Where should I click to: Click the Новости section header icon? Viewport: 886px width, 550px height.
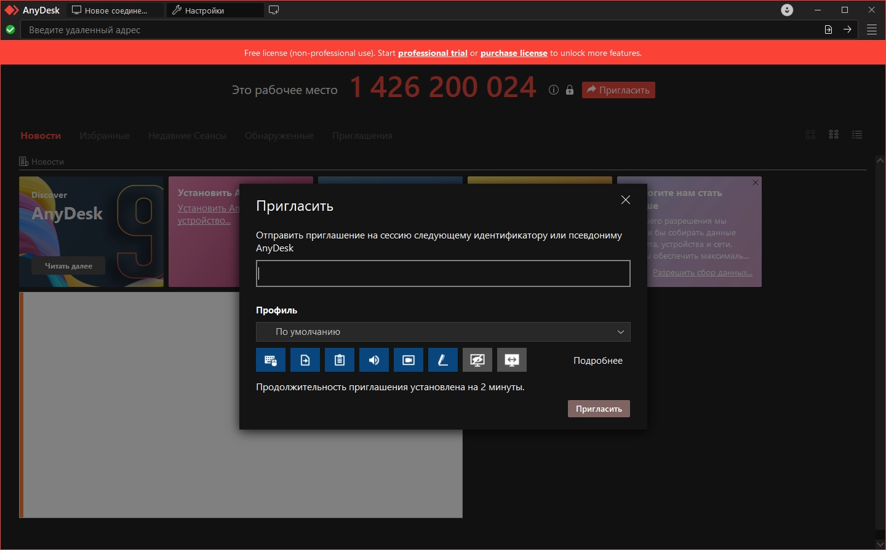coord(23,162)
